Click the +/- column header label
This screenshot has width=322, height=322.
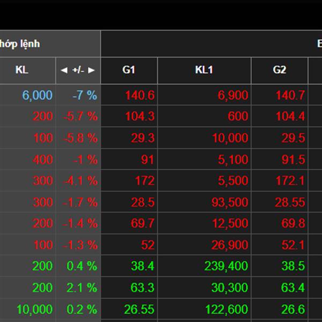[78, 70]
